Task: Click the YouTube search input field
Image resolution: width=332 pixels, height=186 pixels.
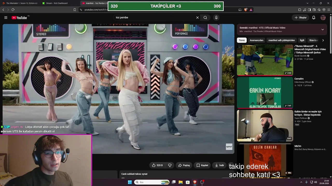Action: point(154,18)
